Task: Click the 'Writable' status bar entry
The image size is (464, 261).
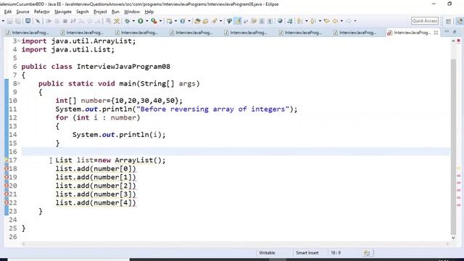Action: [x=267, y=253]
